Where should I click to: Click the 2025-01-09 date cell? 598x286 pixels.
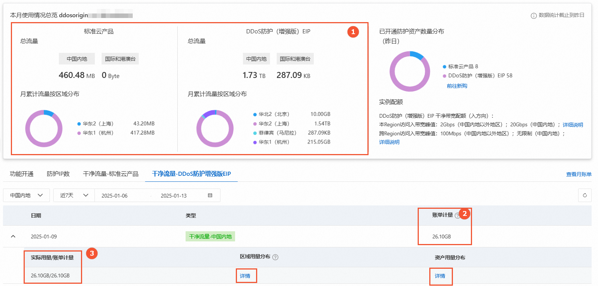click(44, 237)
